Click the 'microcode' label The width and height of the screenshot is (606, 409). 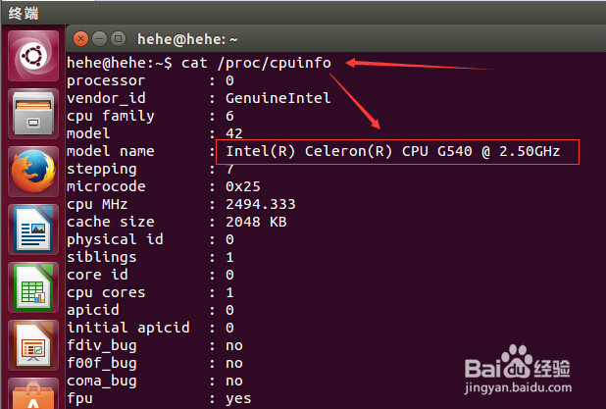106,186
